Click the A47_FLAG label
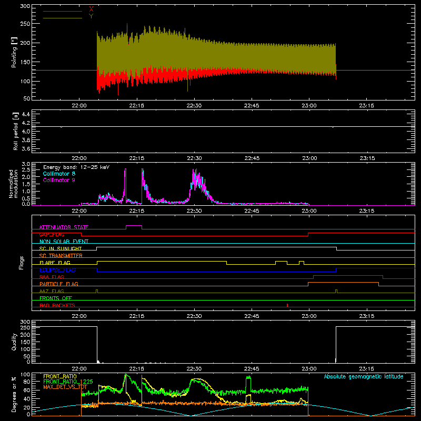Image resolution: width=421 pixels, height=421 pixels. pos(52,292)
